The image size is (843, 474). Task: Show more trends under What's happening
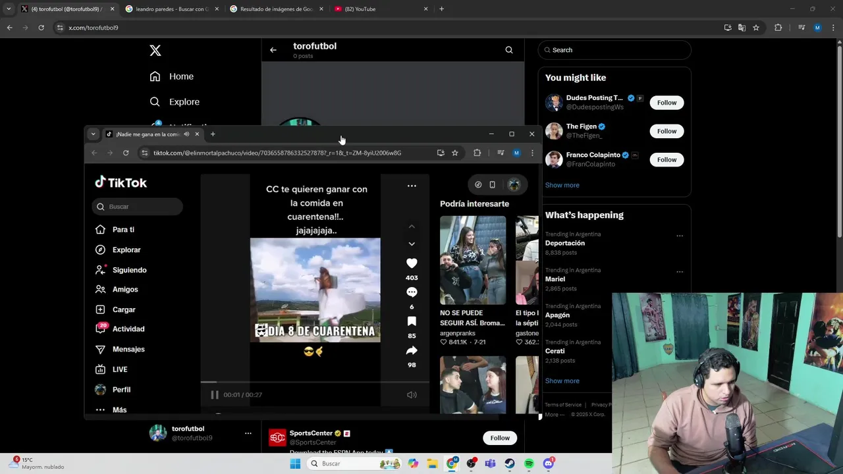(x=562, y=381)
